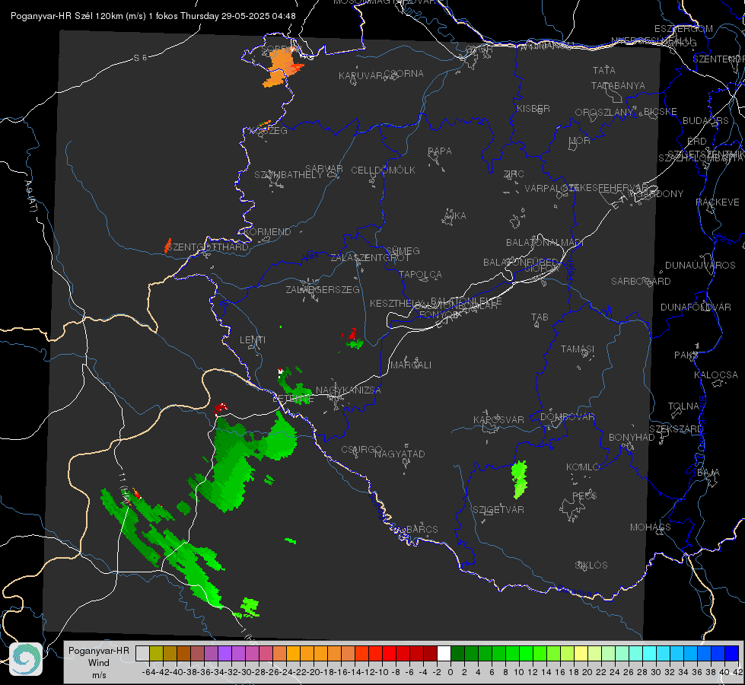Select the MOHACS label

tap(651, 527)
